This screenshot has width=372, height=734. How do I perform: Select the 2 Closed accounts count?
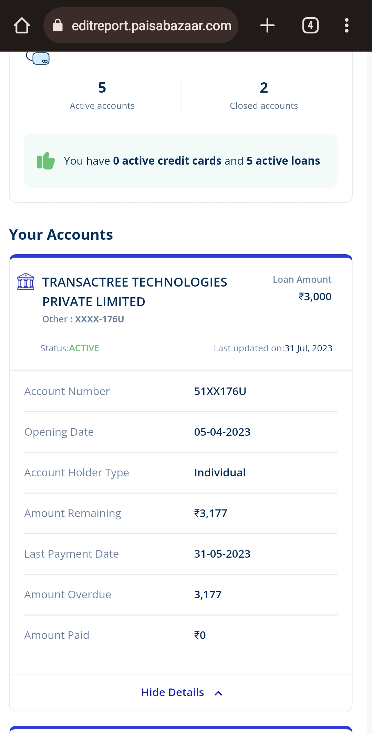264,88
